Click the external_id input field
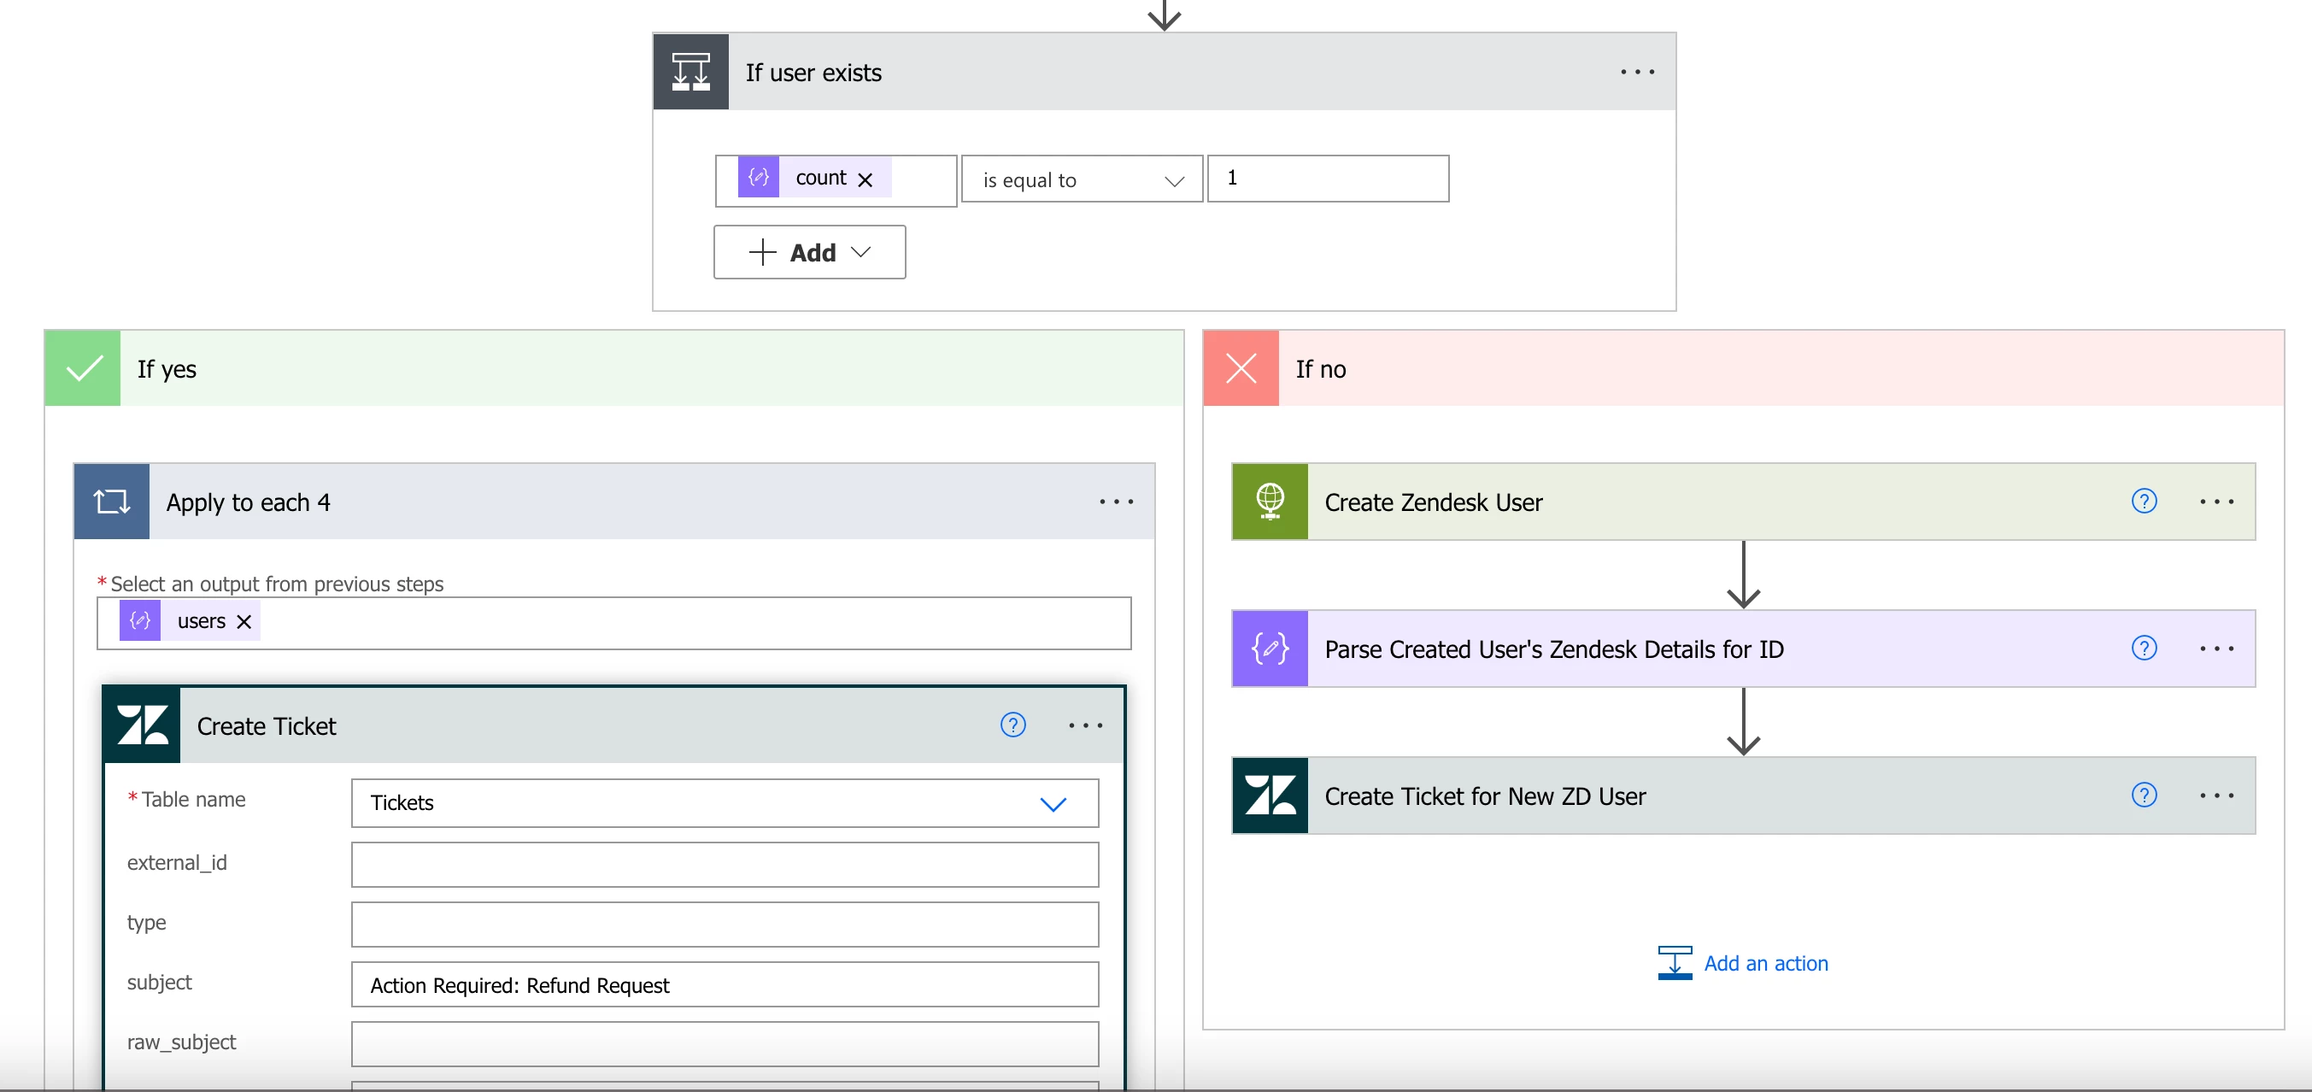Screen dimensions: 2312x1092 (725, 864)
